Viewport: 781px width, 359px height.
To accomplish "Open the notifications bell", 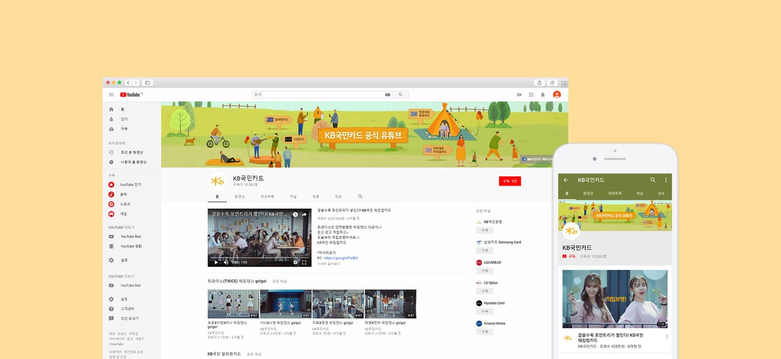I will click(543, 95).
